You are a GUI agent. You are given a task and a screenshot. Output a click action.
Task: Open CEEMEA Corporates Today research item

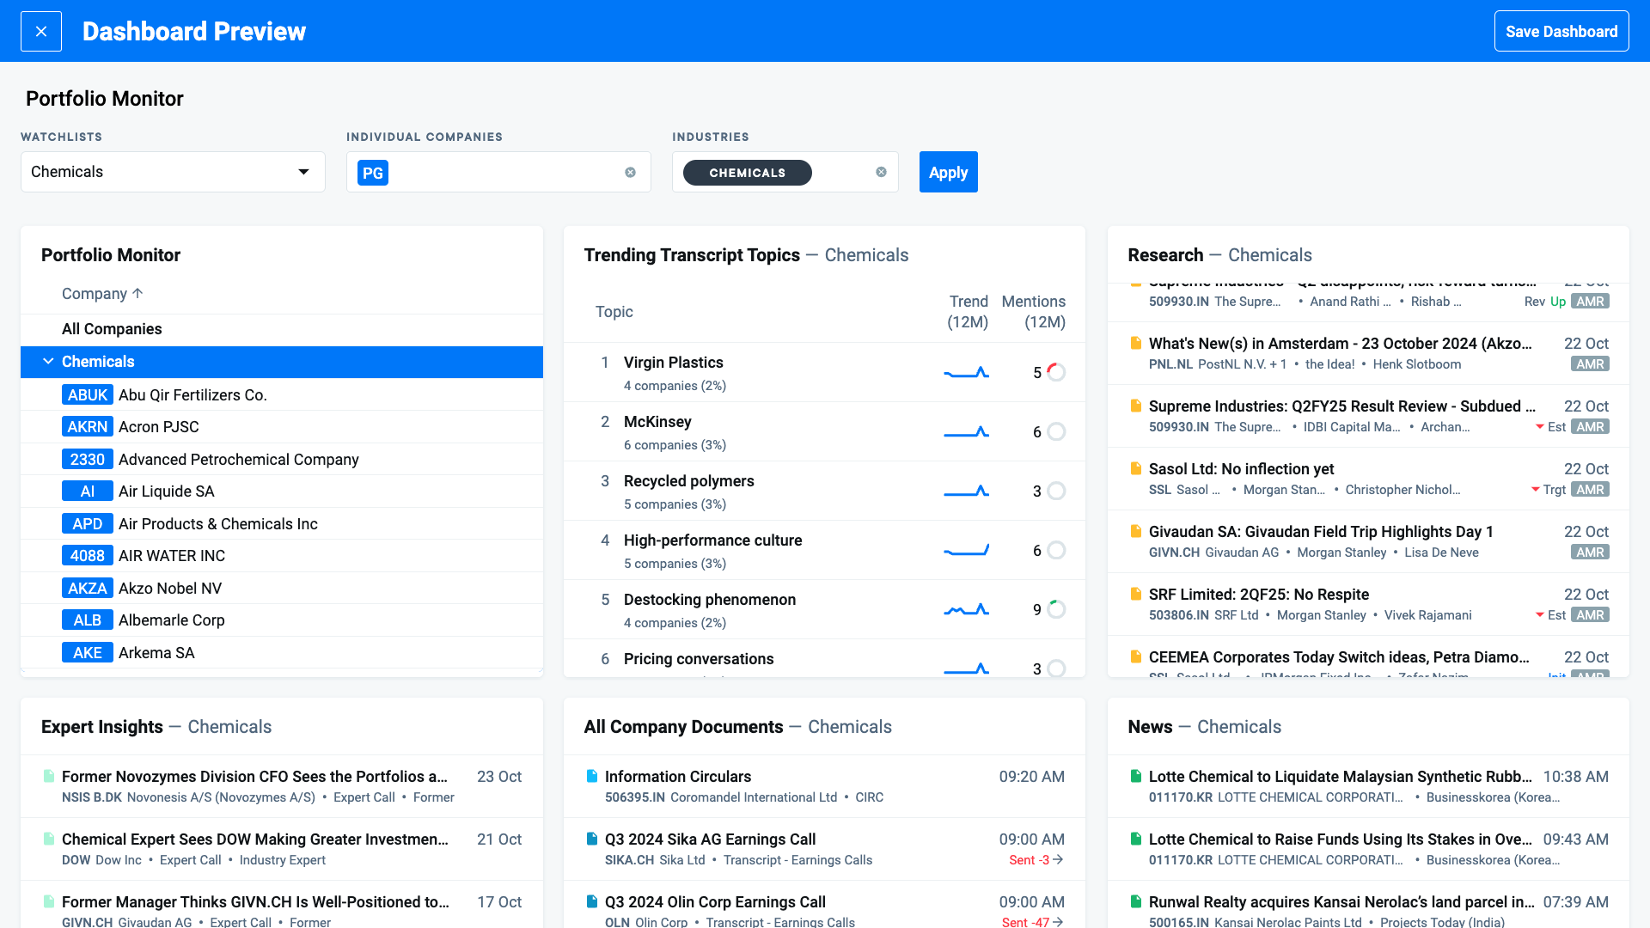(x=1339, y=657)
